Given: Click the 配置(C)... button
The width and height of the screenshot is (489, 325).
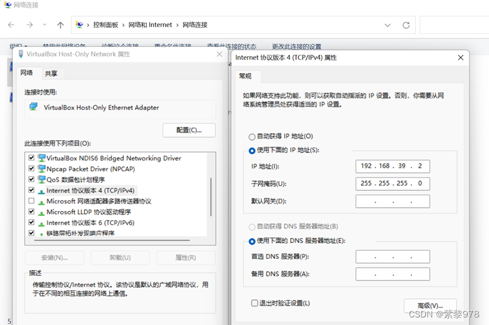Looking at the screenshot, I should (x=189, y=130).
